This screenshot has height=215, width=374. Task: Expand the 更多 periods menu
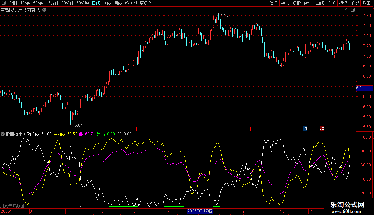coord(145,3)
